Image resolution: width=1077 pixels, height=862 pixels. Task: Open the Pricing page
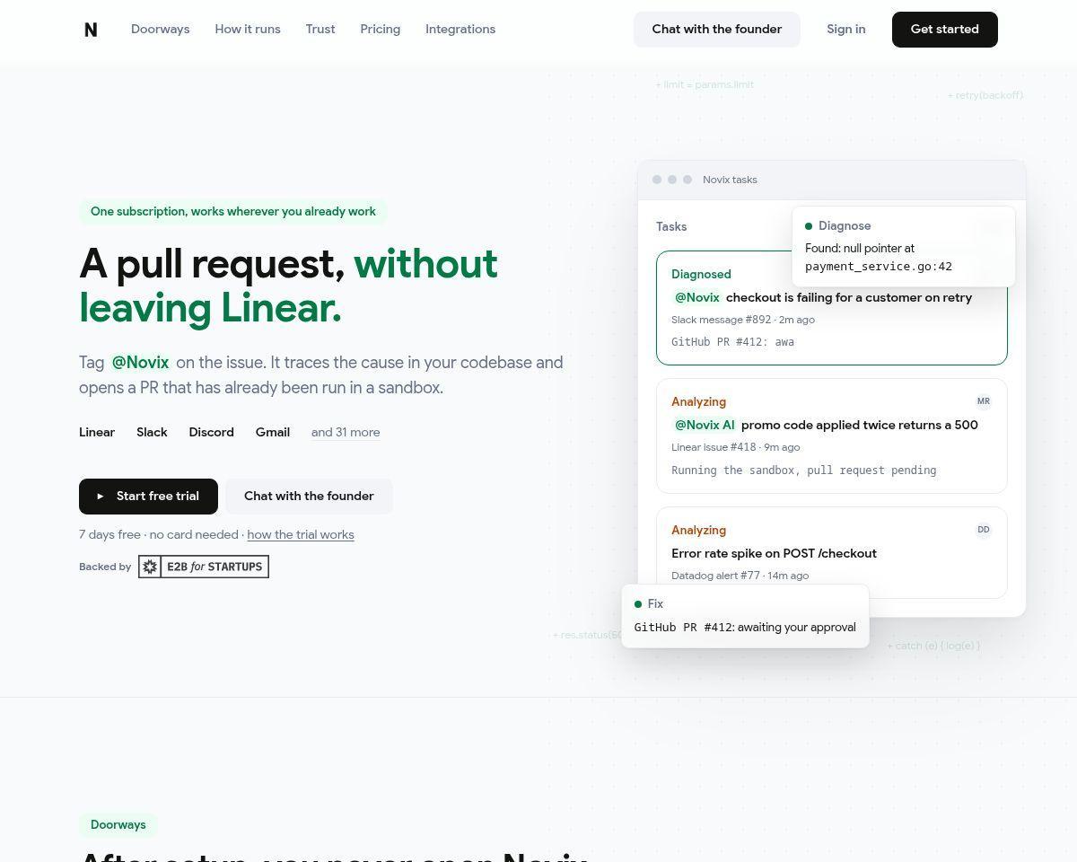click(x=381, y=29)
